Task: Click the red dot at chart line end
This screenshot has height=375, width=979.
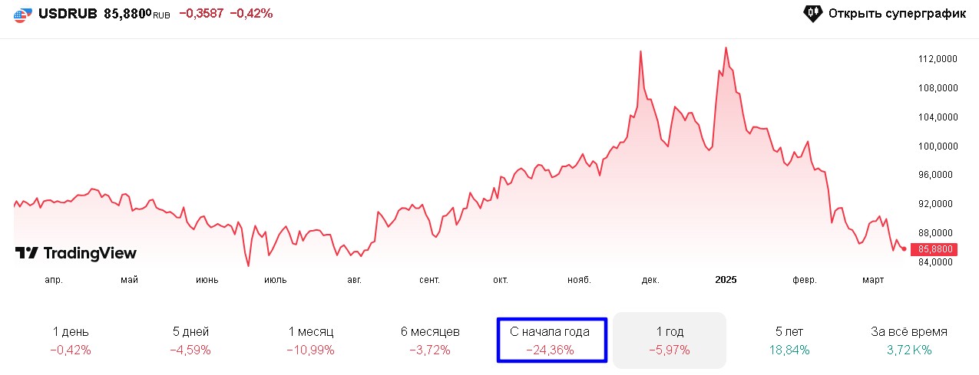Action: click(x=904, y=248)
